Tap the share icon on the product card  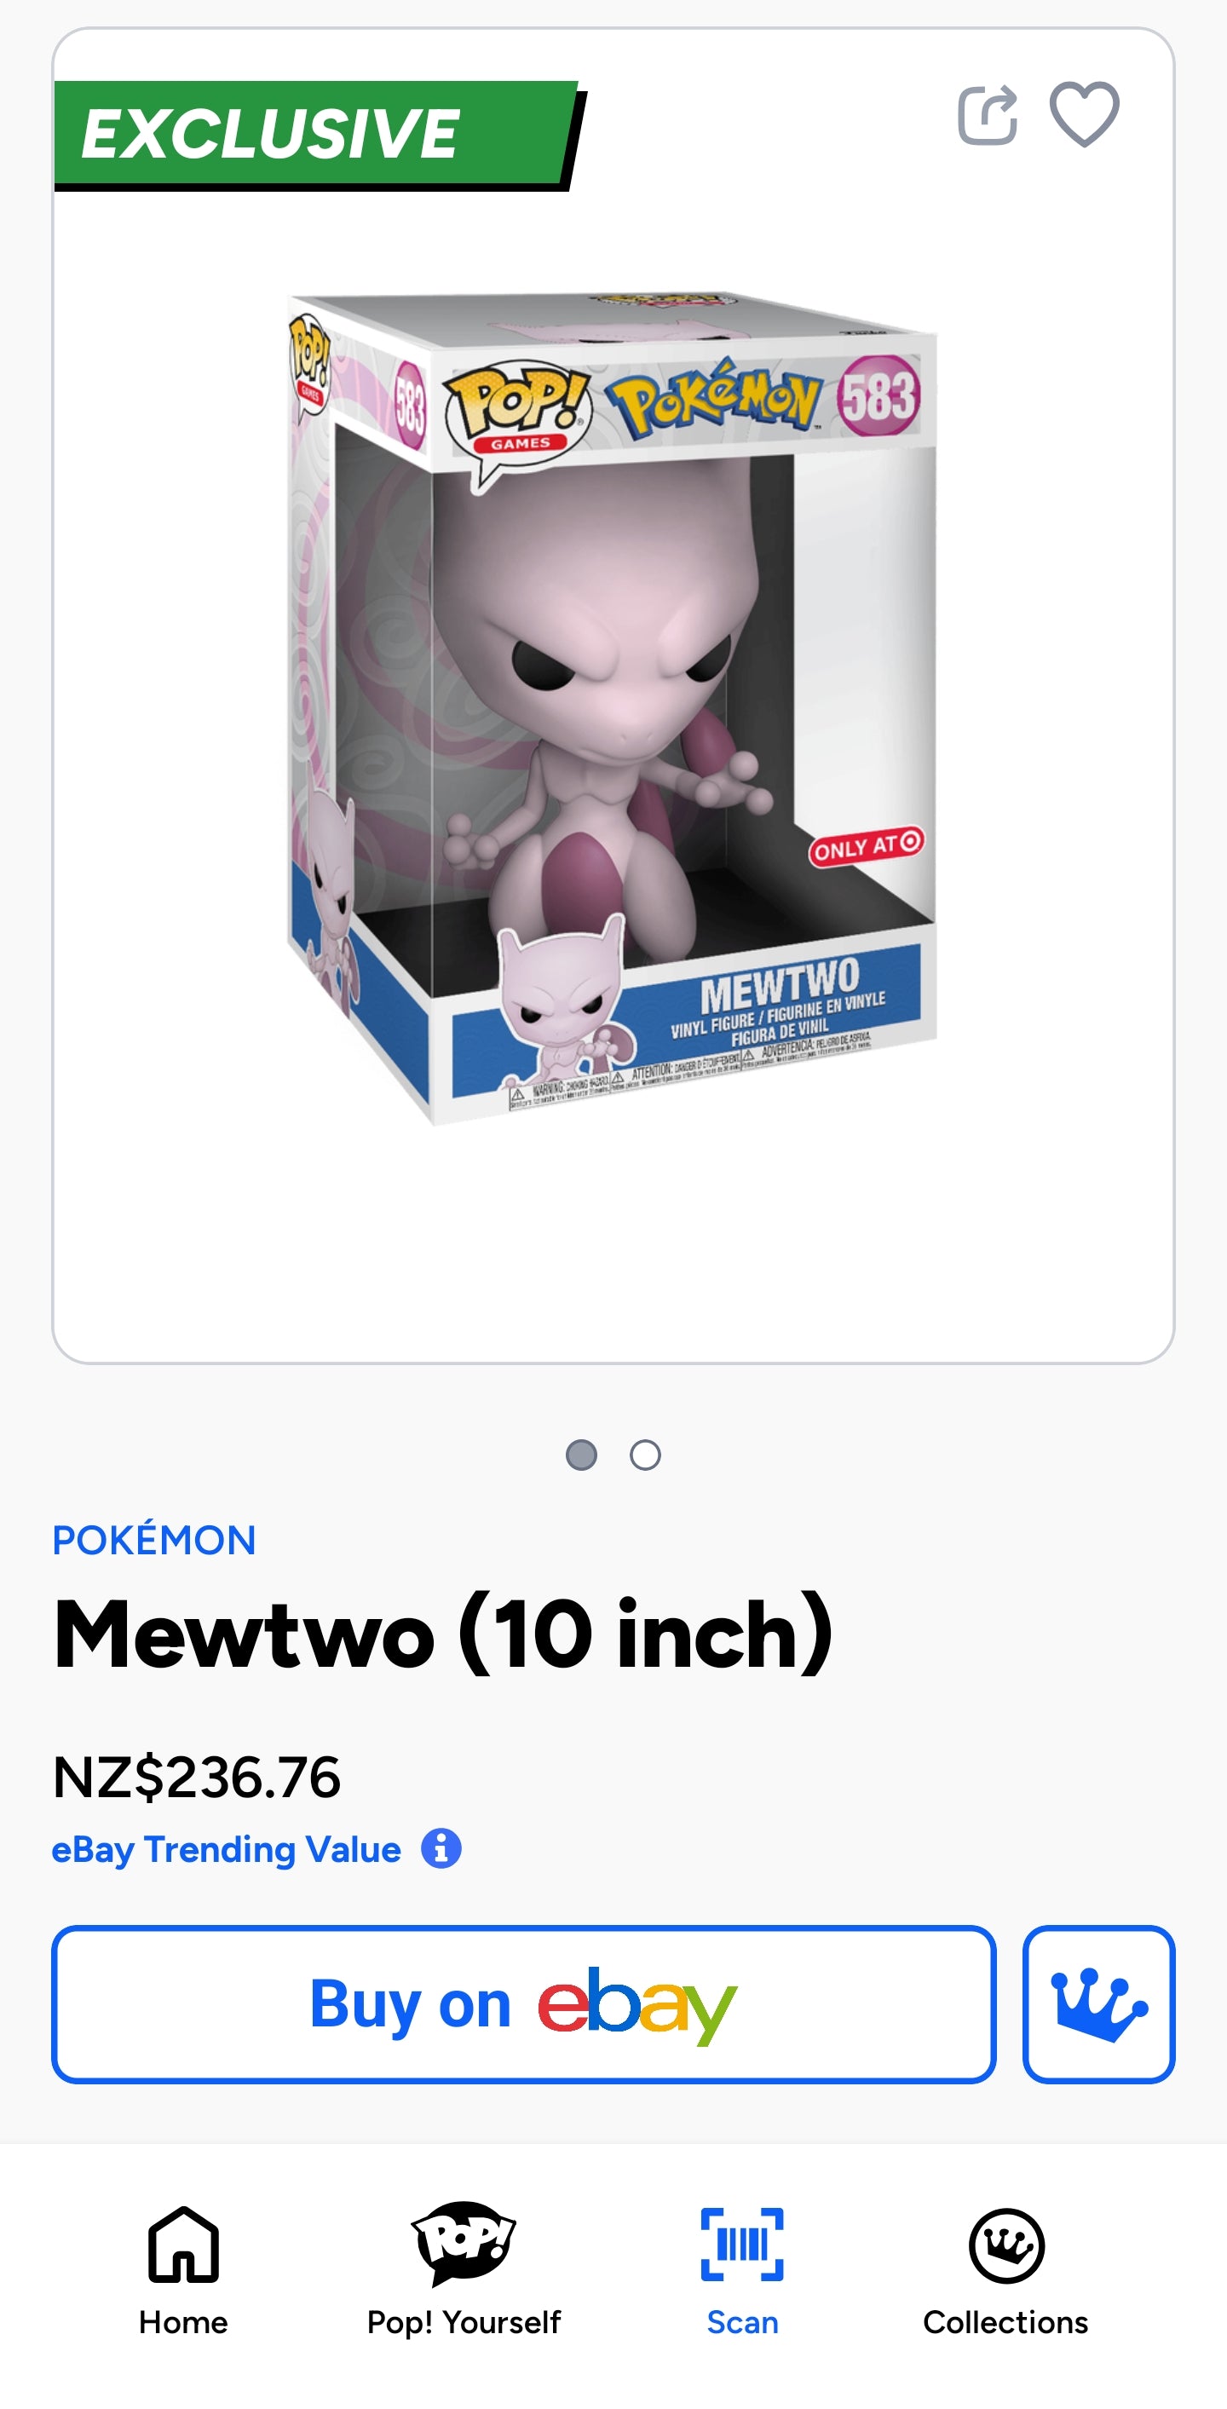click(x=988, y=115)
